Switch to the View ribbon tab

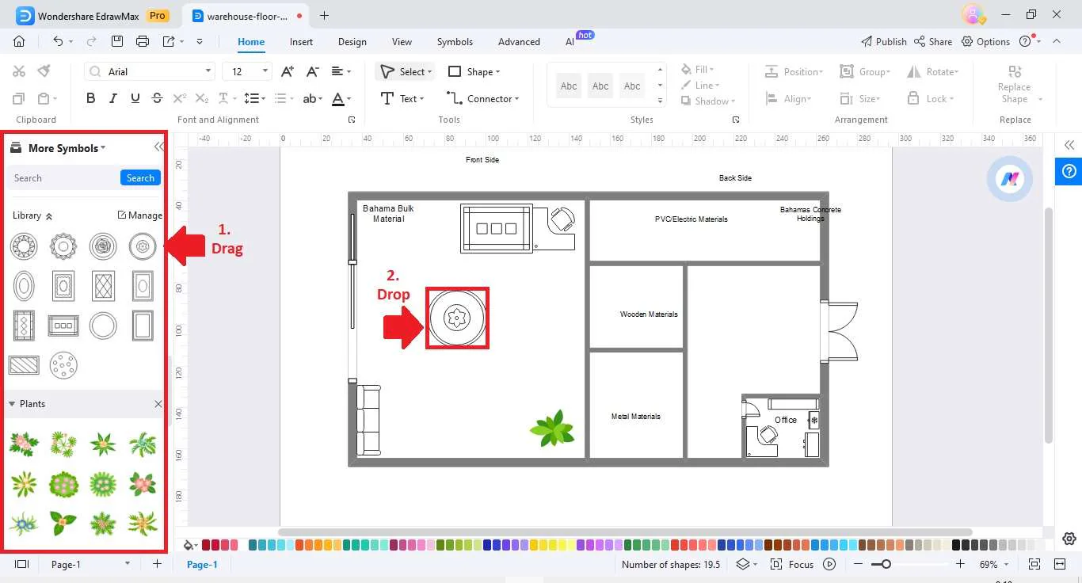pos(402,42)
